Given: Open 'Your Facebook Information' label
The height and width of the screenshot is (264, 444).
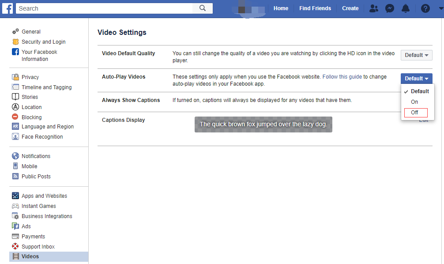Looking at the screenshot, I should [x=39, y=56].
